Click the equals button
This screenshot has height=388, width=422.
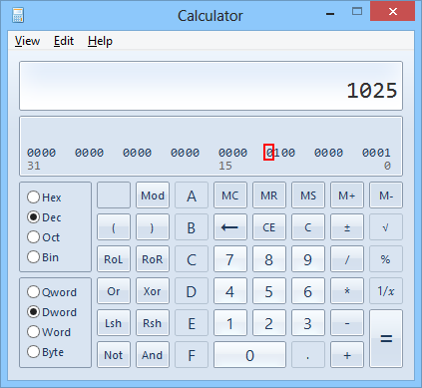pyautogui.click(x=386, y=339)
